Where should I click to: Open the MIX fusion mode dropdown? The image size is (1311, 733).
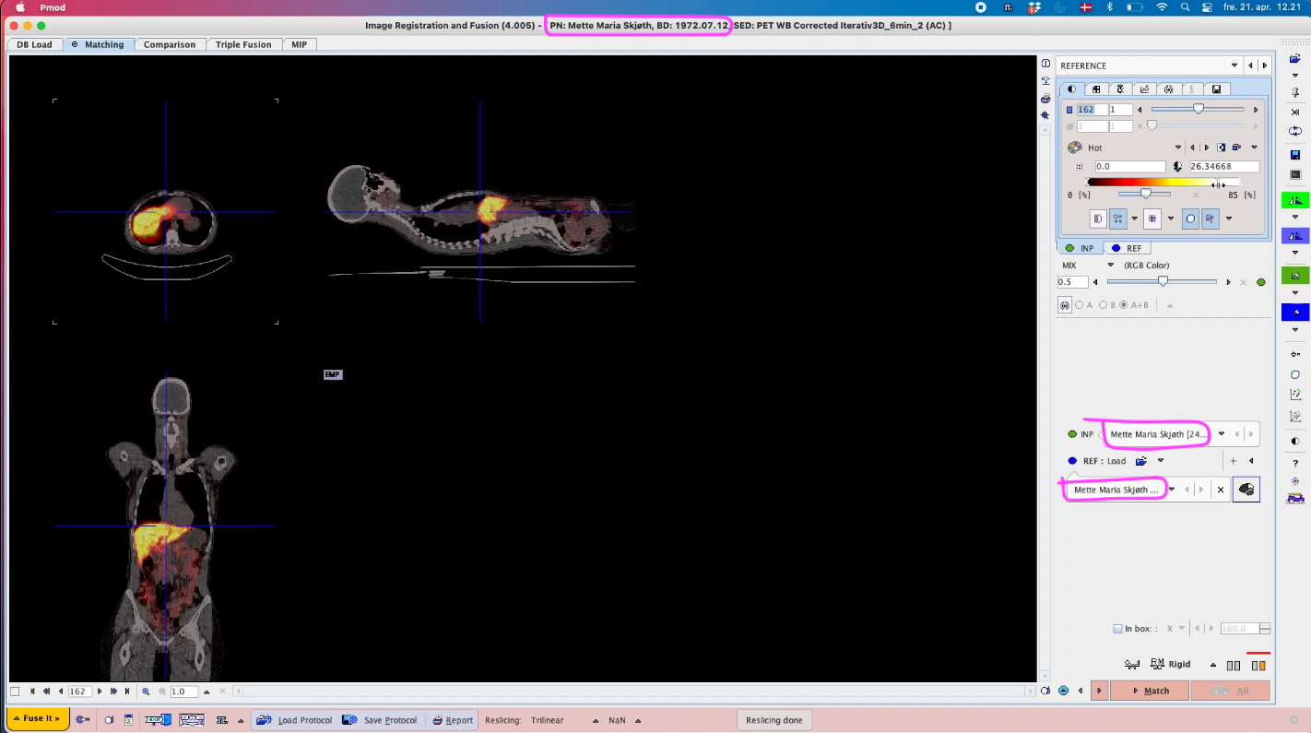[1110, 266]
